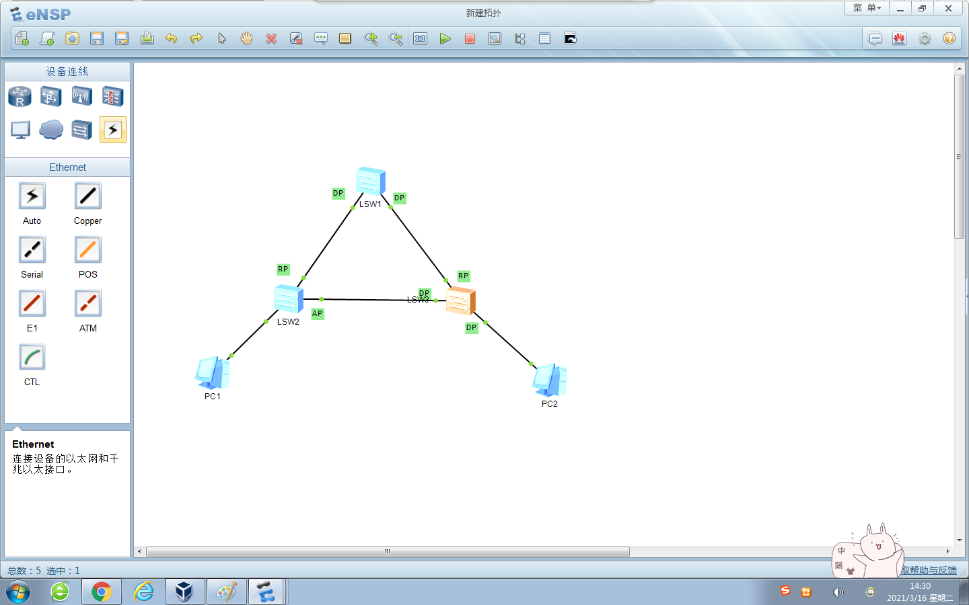Viewport: 969px width, 605px height.
Task: Select the Firewall device category icon
Action: point(112,97)
